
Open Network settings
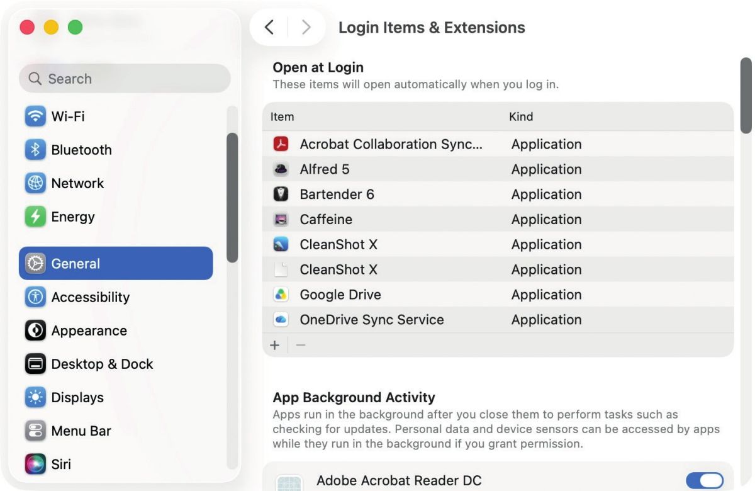(x=116, y=183)
